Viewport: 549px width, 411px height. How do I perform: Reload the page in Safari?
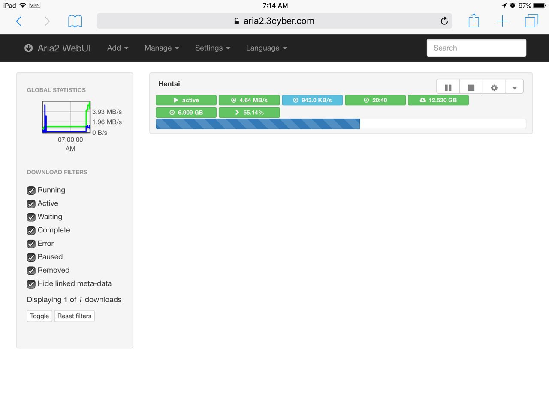(x=444, y=21)
